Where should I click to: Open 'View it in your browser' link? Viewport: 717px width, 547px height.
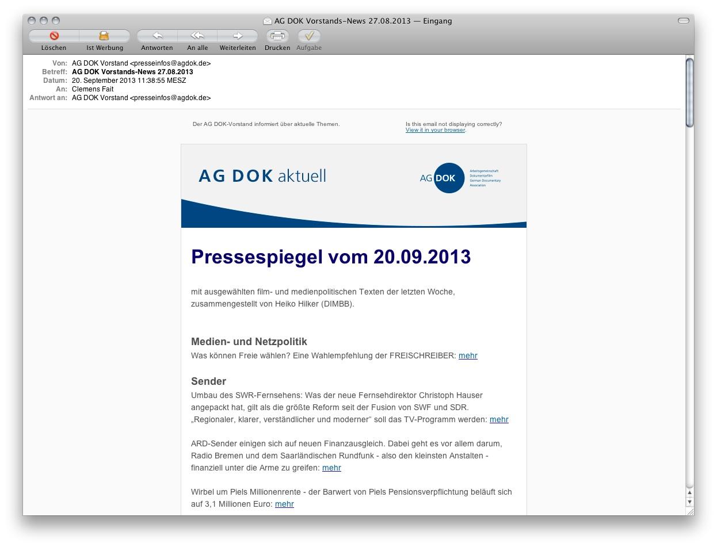(x=435, y=130)
